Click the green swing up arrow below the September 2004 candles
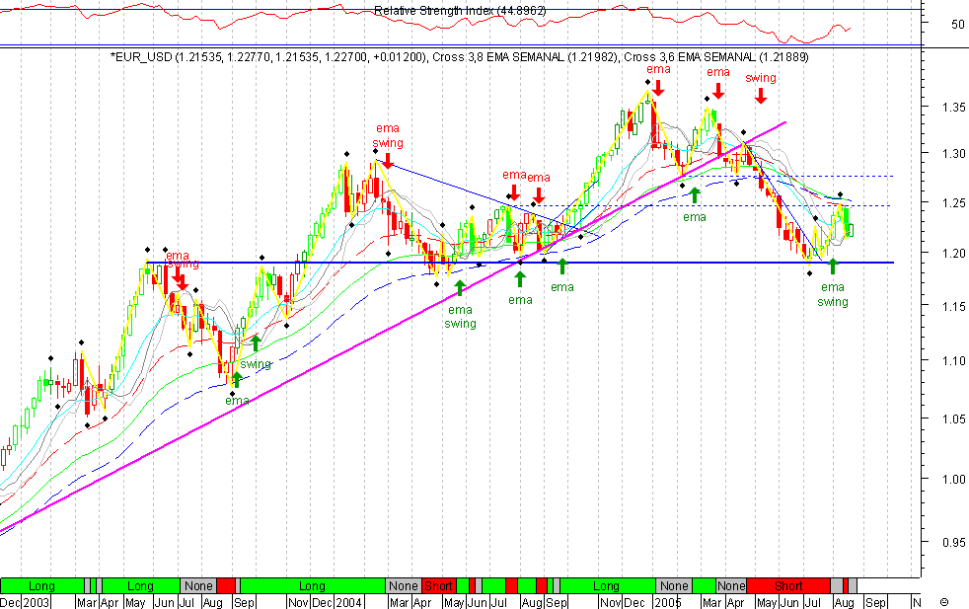The height and width of the screenshot is (609, 969). click(x=256, y=344)
